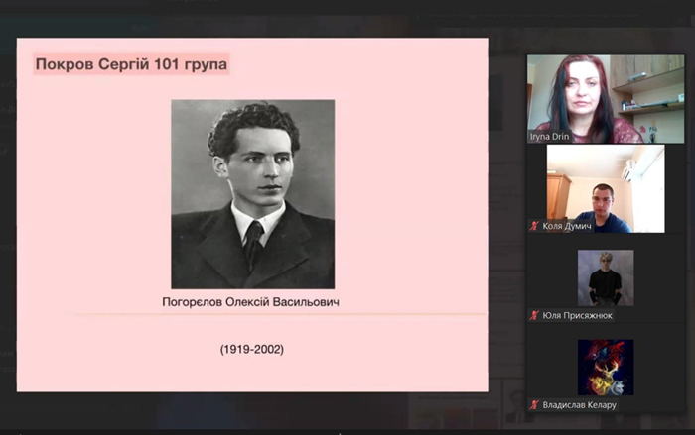Click the slide title Покров Сергій 101 група

pyautogui.click(x=131, y=64)
